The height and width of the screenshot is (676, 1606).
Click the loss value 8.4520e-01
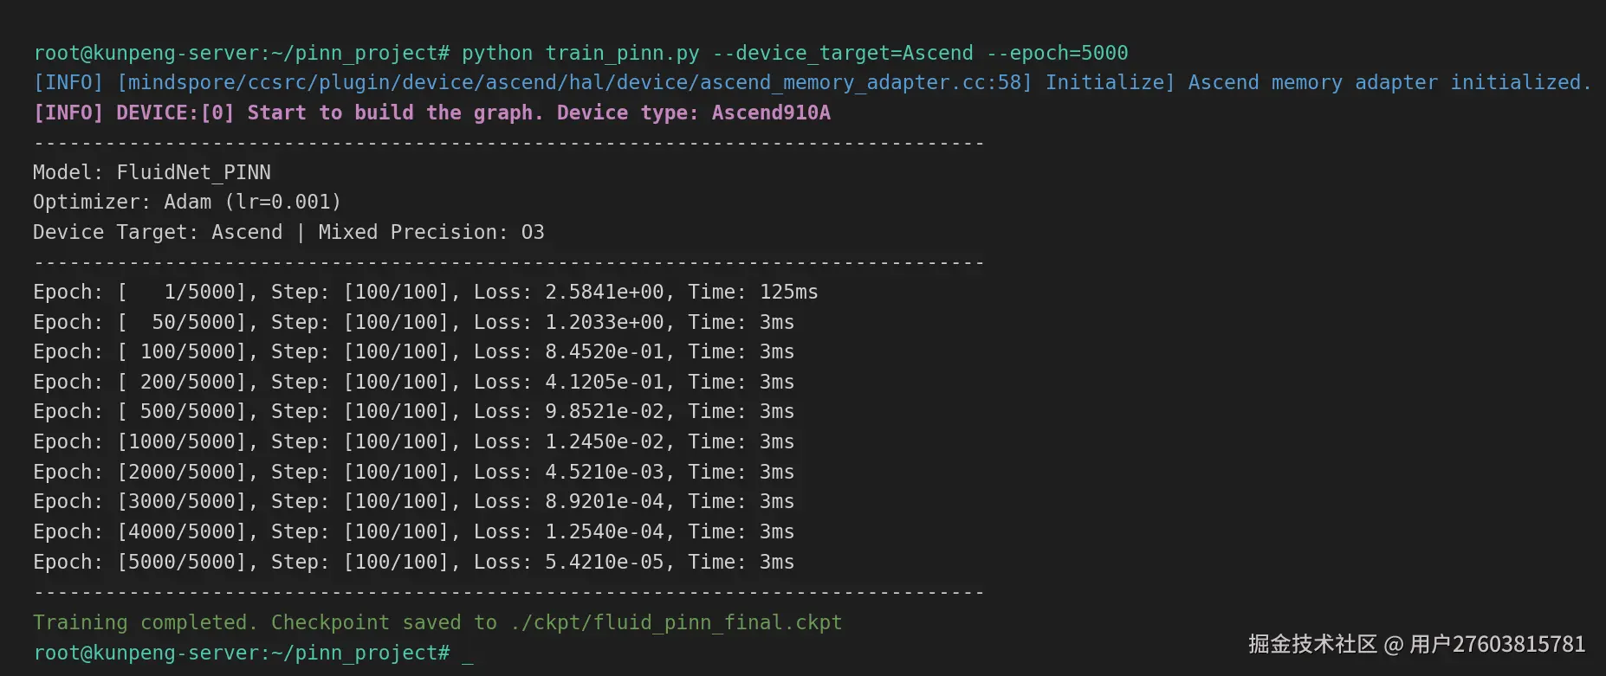[604, 351]
